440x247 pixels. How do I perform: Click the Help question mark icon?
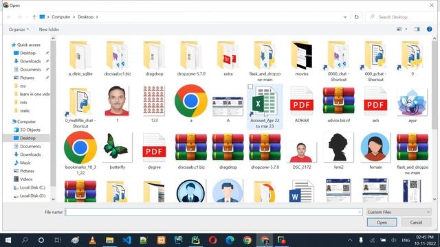[429, 29]
